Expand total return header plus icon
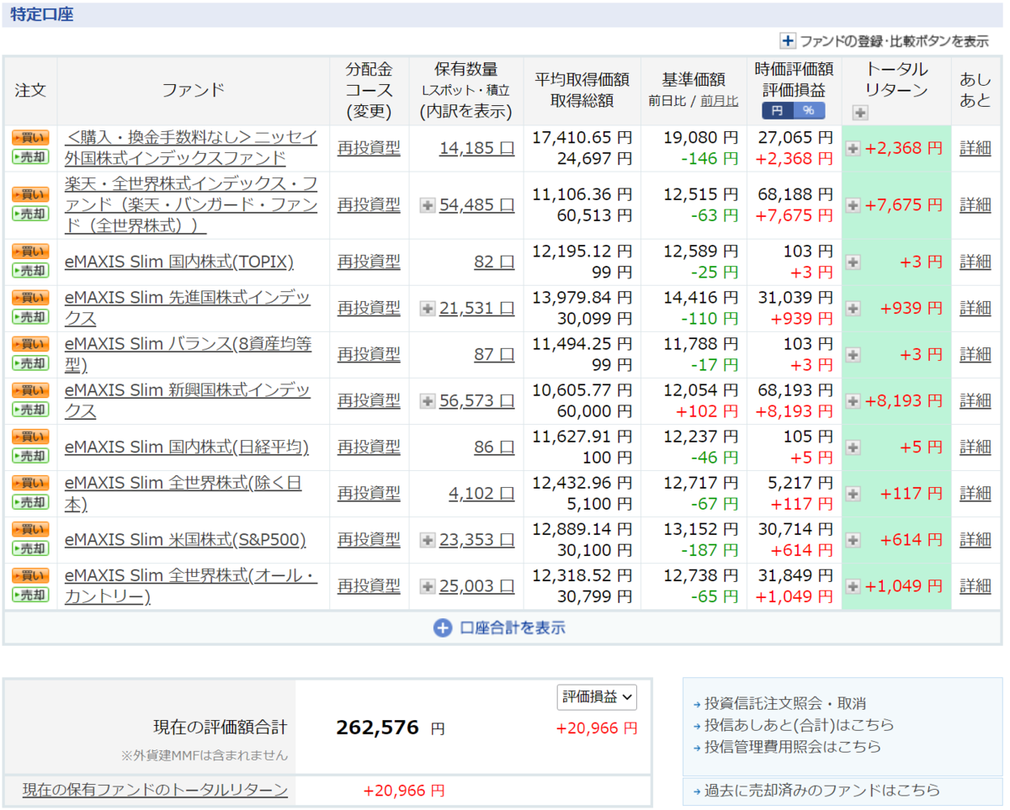 coord(859,113)
